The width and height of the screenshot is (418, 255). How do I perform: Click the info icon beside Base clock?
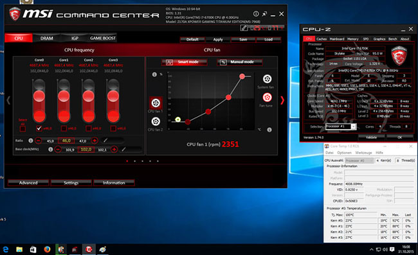click(50, 149)
